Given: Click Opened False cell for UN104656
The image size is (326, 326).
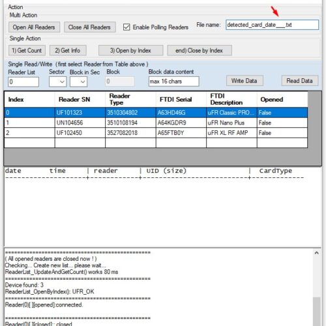Looking at the screenshot, I should point(282,123).
